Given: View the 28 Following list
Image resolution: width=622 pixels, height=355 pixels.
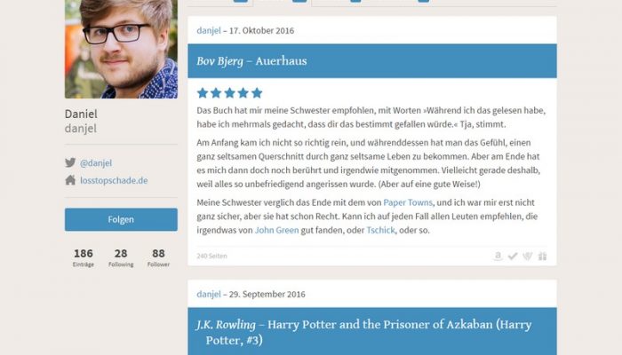Looking at the screenshot, I should pyautogui.click(x=121, y=257).
